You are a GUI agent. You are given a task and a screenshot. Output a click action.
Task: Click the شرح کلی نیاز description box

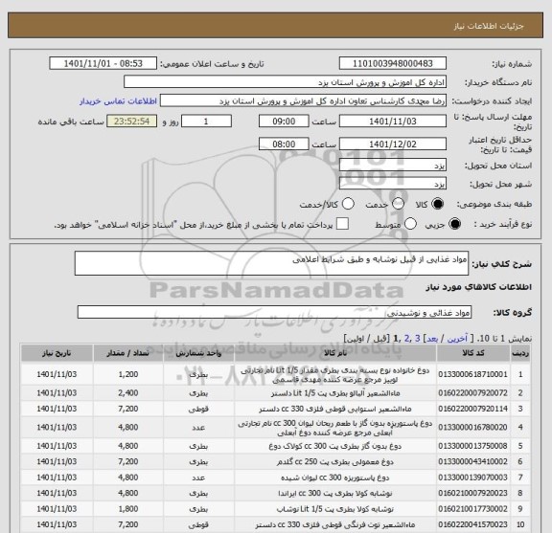coord(271,263)
